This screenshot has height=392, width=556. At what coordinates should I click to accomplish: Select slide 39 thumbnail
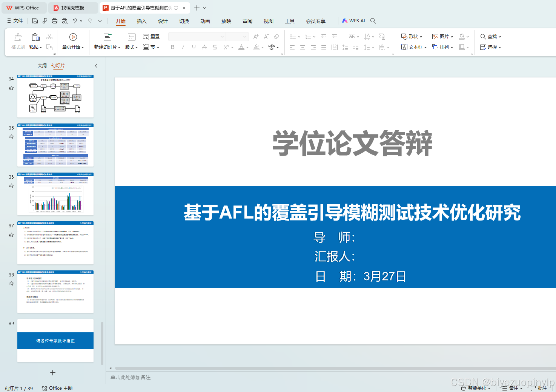[x=55, y=340]
